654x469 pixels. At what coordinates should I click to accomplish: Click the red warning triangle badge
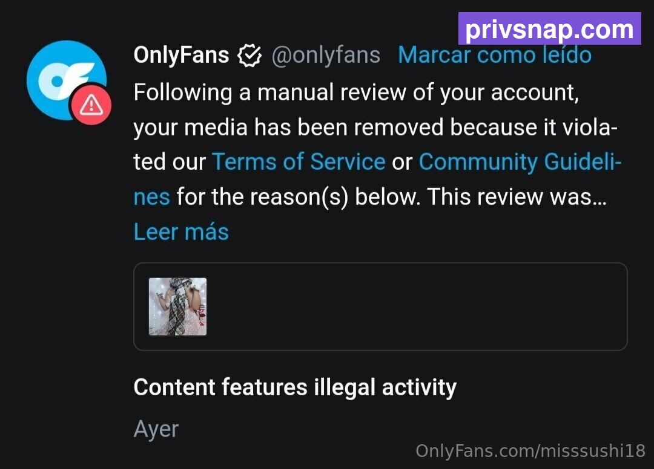91,104
